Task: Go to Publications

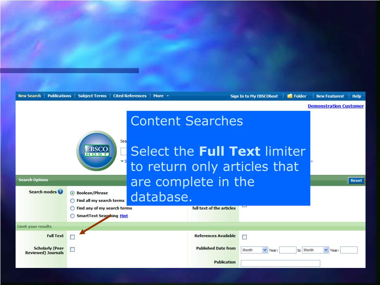Action: (x=59, y=96)
